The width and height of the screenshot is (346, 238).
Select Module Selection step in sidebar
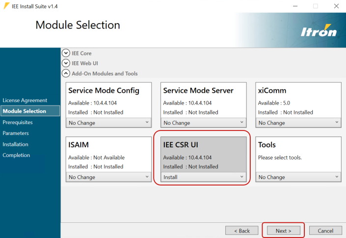(30, 111)
